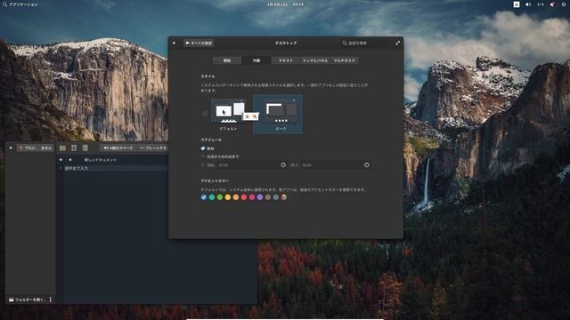Open the Applications (アプリケーション) menu
Viewport: 570px width, 320px height.
[x=20, y=4]
